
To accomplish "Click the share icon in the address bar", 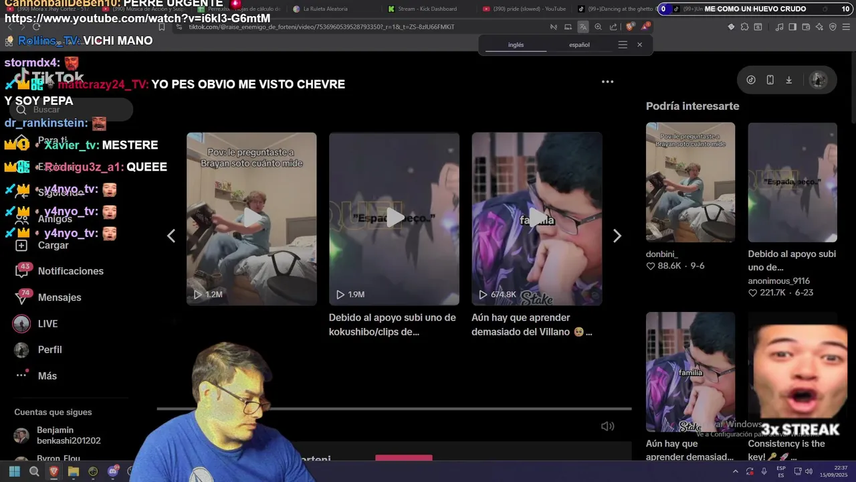I will pos(613,27).
